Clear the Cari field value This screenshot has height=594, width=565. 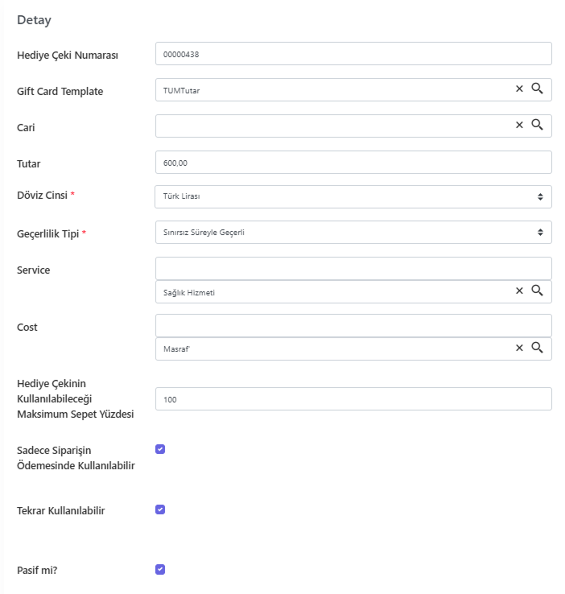coord(519,125)
